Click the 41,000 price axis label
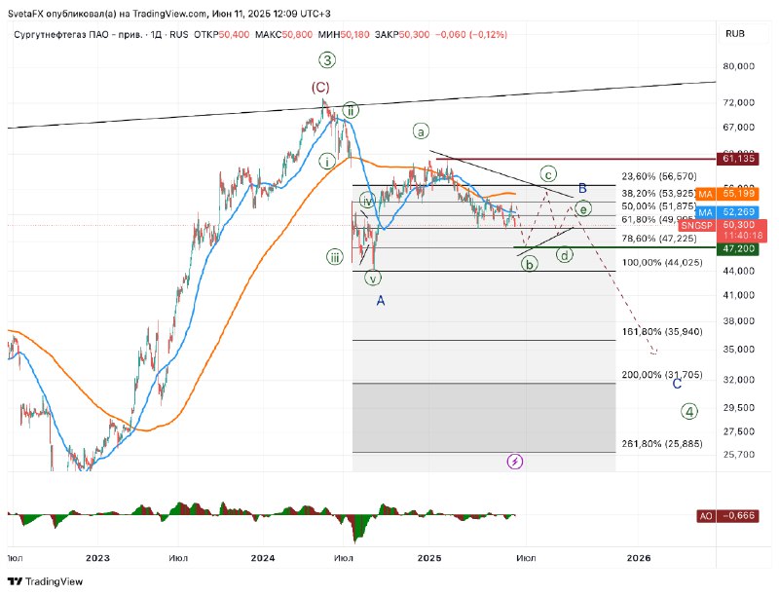Screen dimensions: 779x595 point(739,295)
